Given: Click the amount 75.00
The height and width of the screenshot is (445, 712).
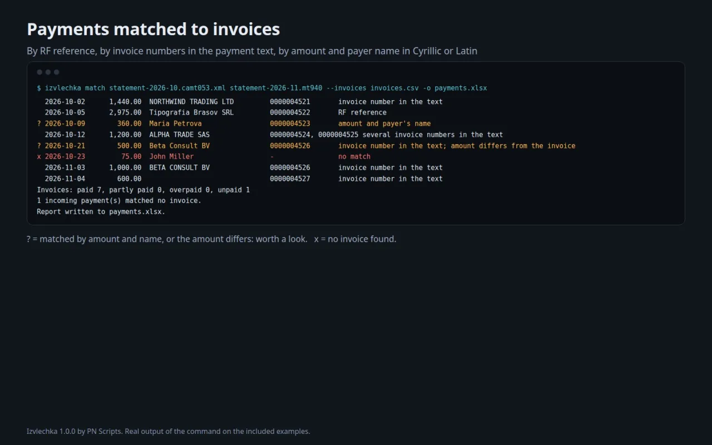Looking at the screenshot, I should click(x=131, y=156).
